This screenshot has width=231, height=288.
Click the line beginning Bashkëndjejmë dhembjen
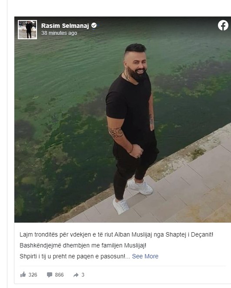point(83,245)
